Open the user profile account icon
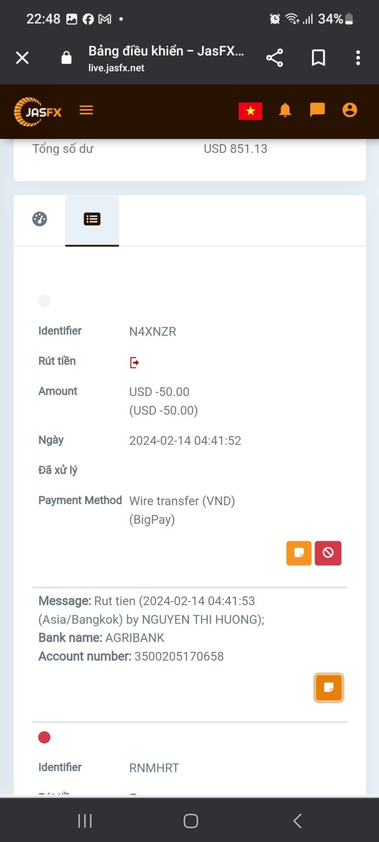This screenshot has height=842, width=379. (349, 111)
